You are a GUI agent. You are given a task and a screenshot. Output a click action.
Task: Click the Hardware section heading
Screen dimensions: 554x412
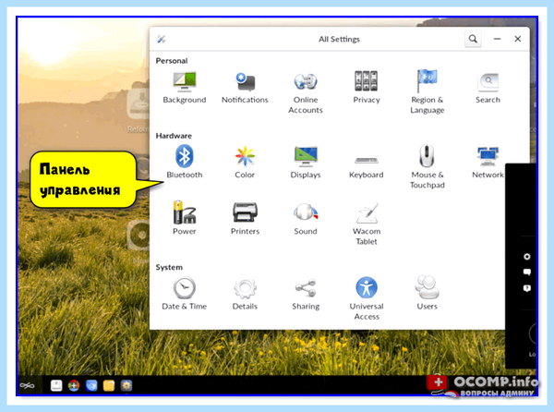(x=174, y=136)
